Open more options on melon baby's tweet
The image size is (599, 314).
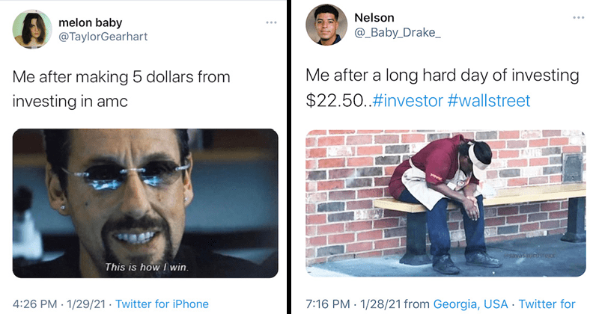[270, 22]
